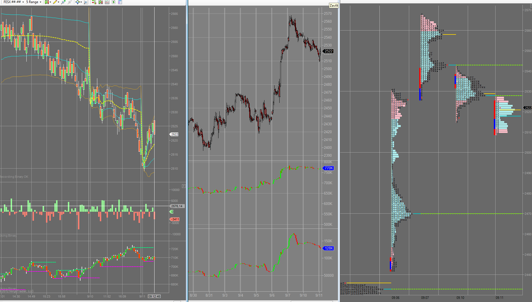This screenshot has width=532, height=302.
Task: Expand the cursor type dropdown arrow
Action: coord(81,2)
